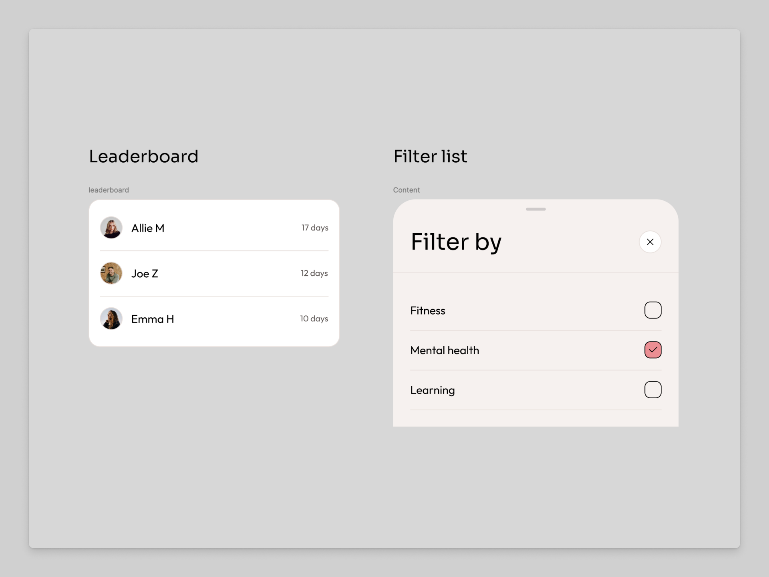Viewport: 769px width, 577px height.
Task: Select the Emma H name label
Action: coord(153,319)
